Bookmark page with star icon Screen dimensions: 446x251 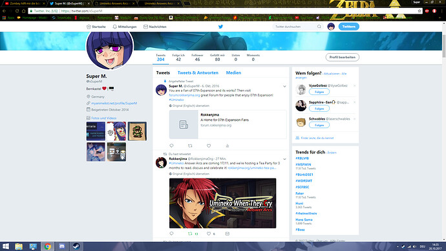point(419,11)
